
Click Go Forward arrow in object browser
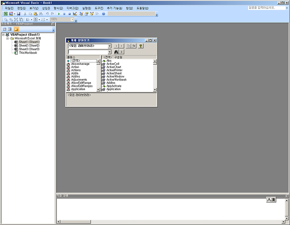(x=121, y=46)
